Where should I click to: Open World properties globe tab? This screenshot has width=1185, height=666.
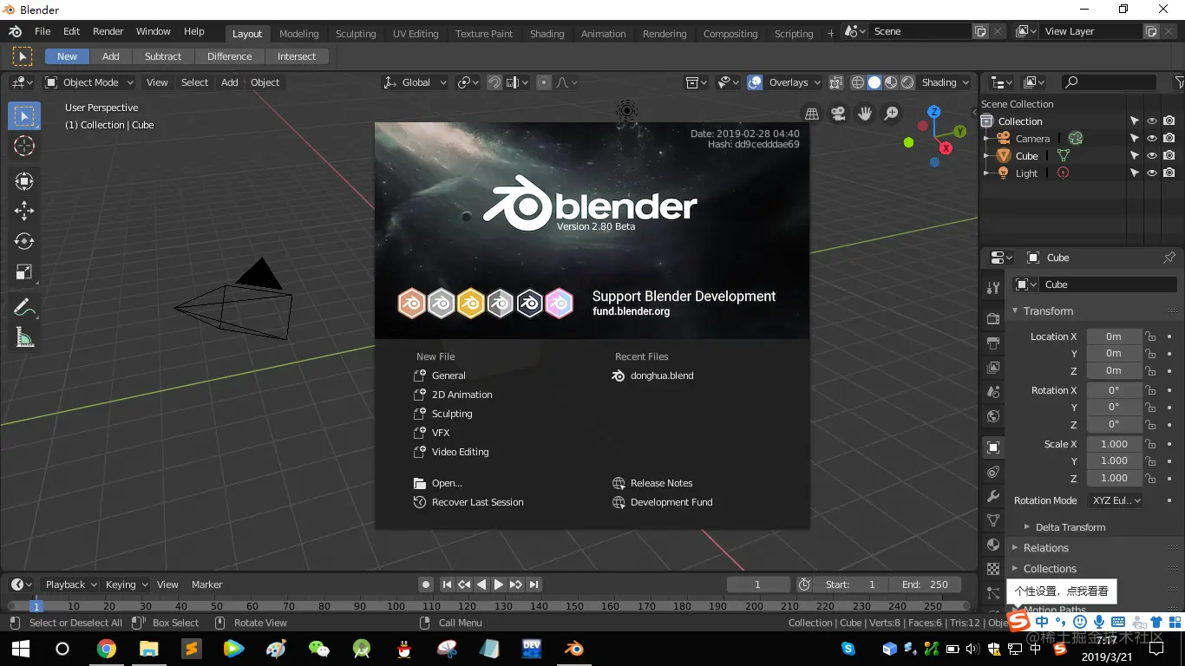click(x=993, y=416)
